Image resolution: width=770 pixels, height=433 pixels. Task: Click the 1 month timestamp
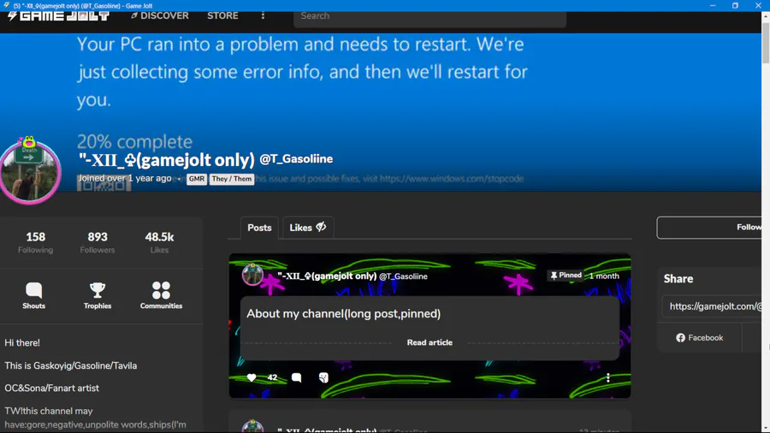pyautogui.click(x=604, y=276)
